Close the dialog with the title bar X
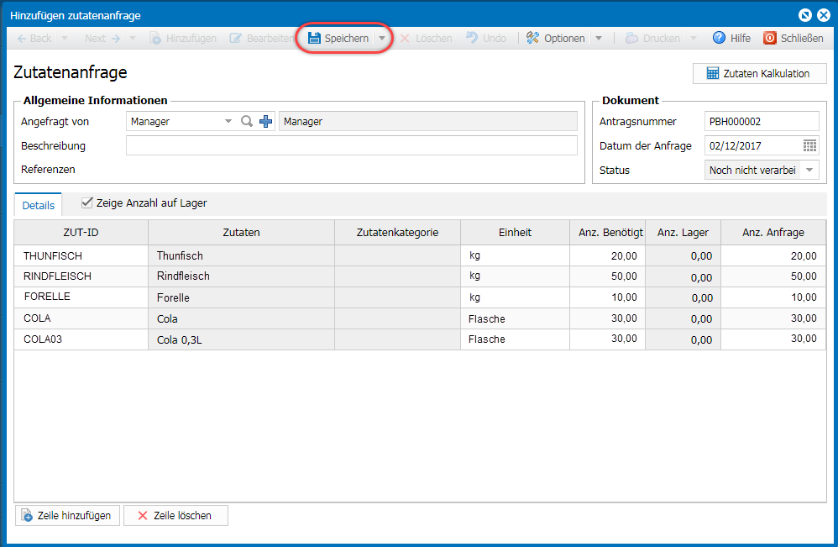Image resolution: width=838 pixels, height=547 pixels. [824, 15]
